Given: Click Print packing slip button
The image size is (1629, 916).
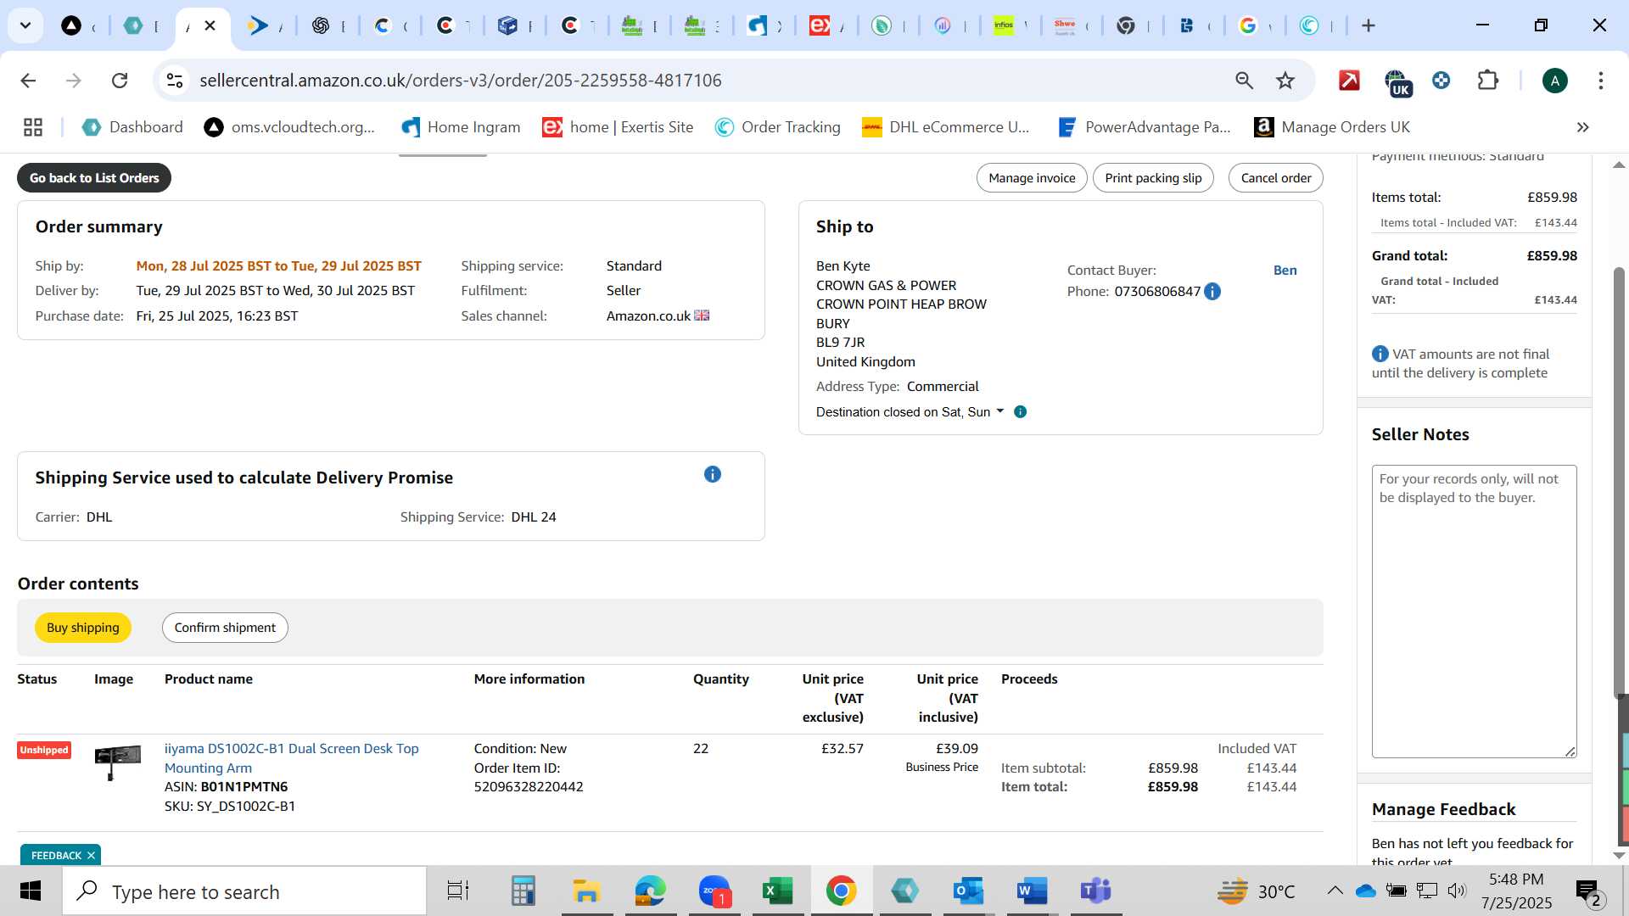Looking at the screenshot, I should (x=1153, y=178).
